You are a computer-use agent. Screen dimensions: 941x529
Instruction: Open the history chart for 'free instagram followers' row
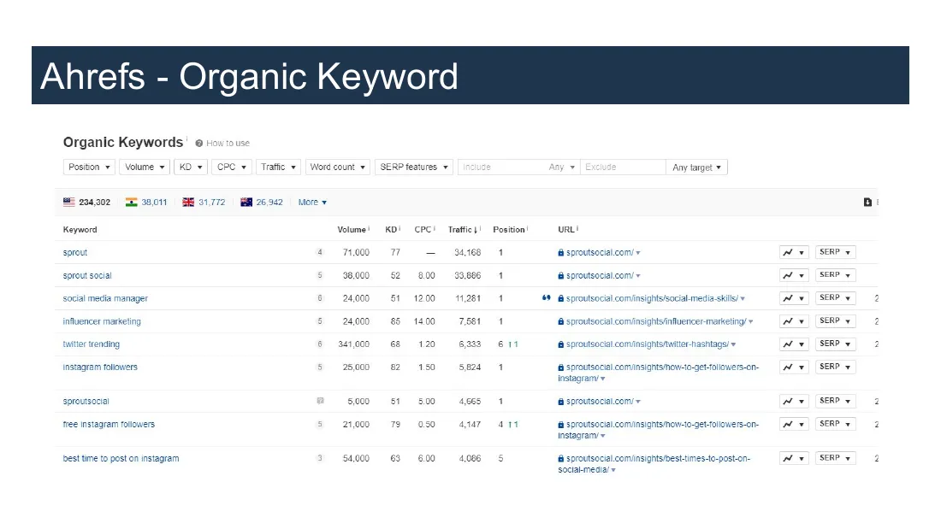794,424
